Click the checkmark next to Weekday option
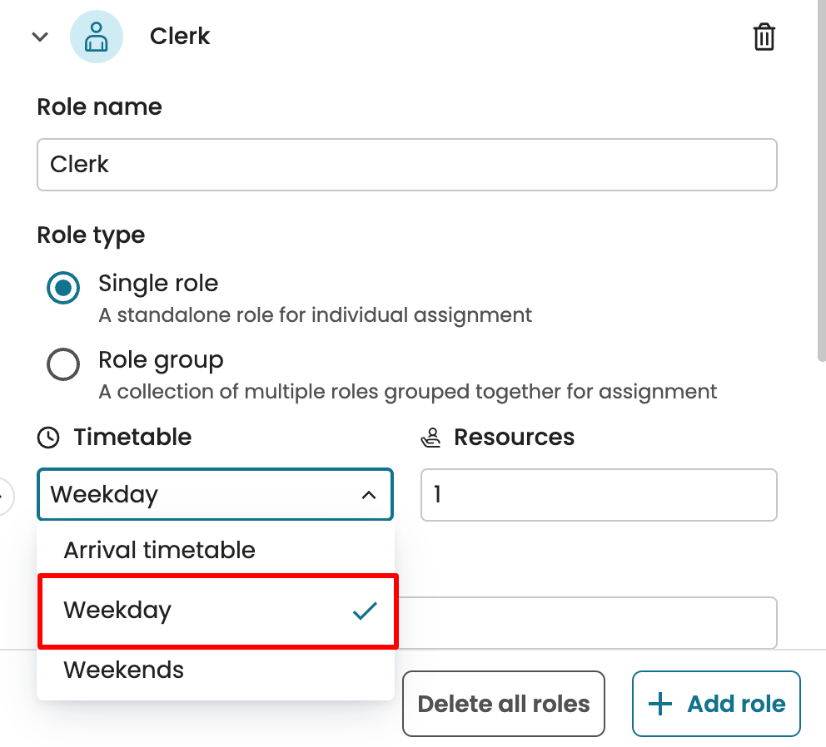This screenshot has width=826, height=747. (x=365, y=611)
